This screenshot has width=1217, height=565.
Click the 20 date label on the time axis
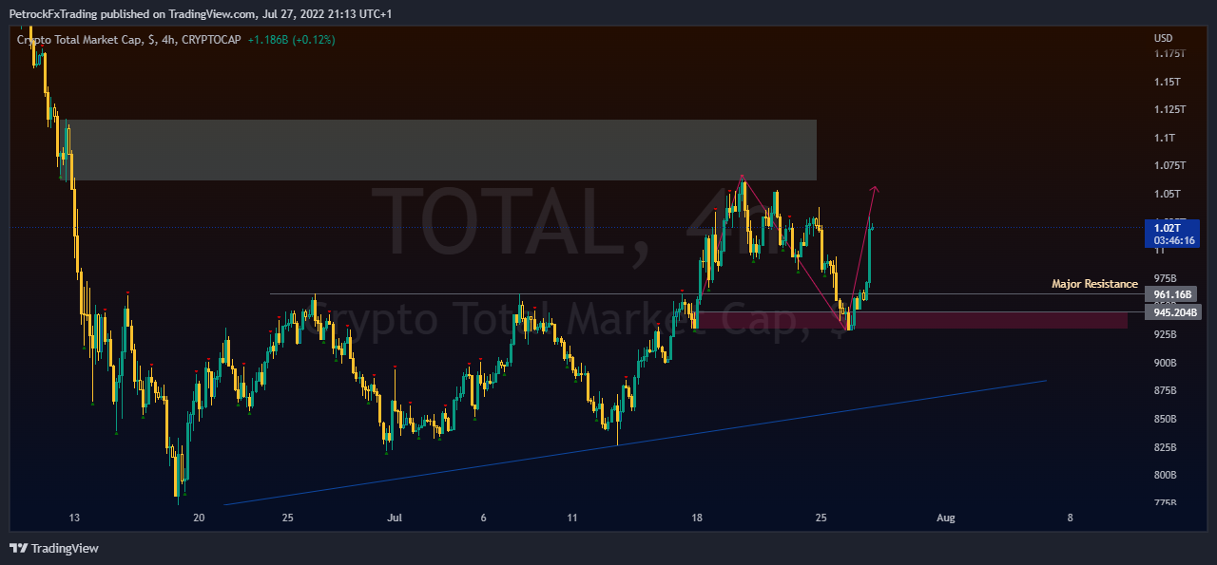coord(199,518)
